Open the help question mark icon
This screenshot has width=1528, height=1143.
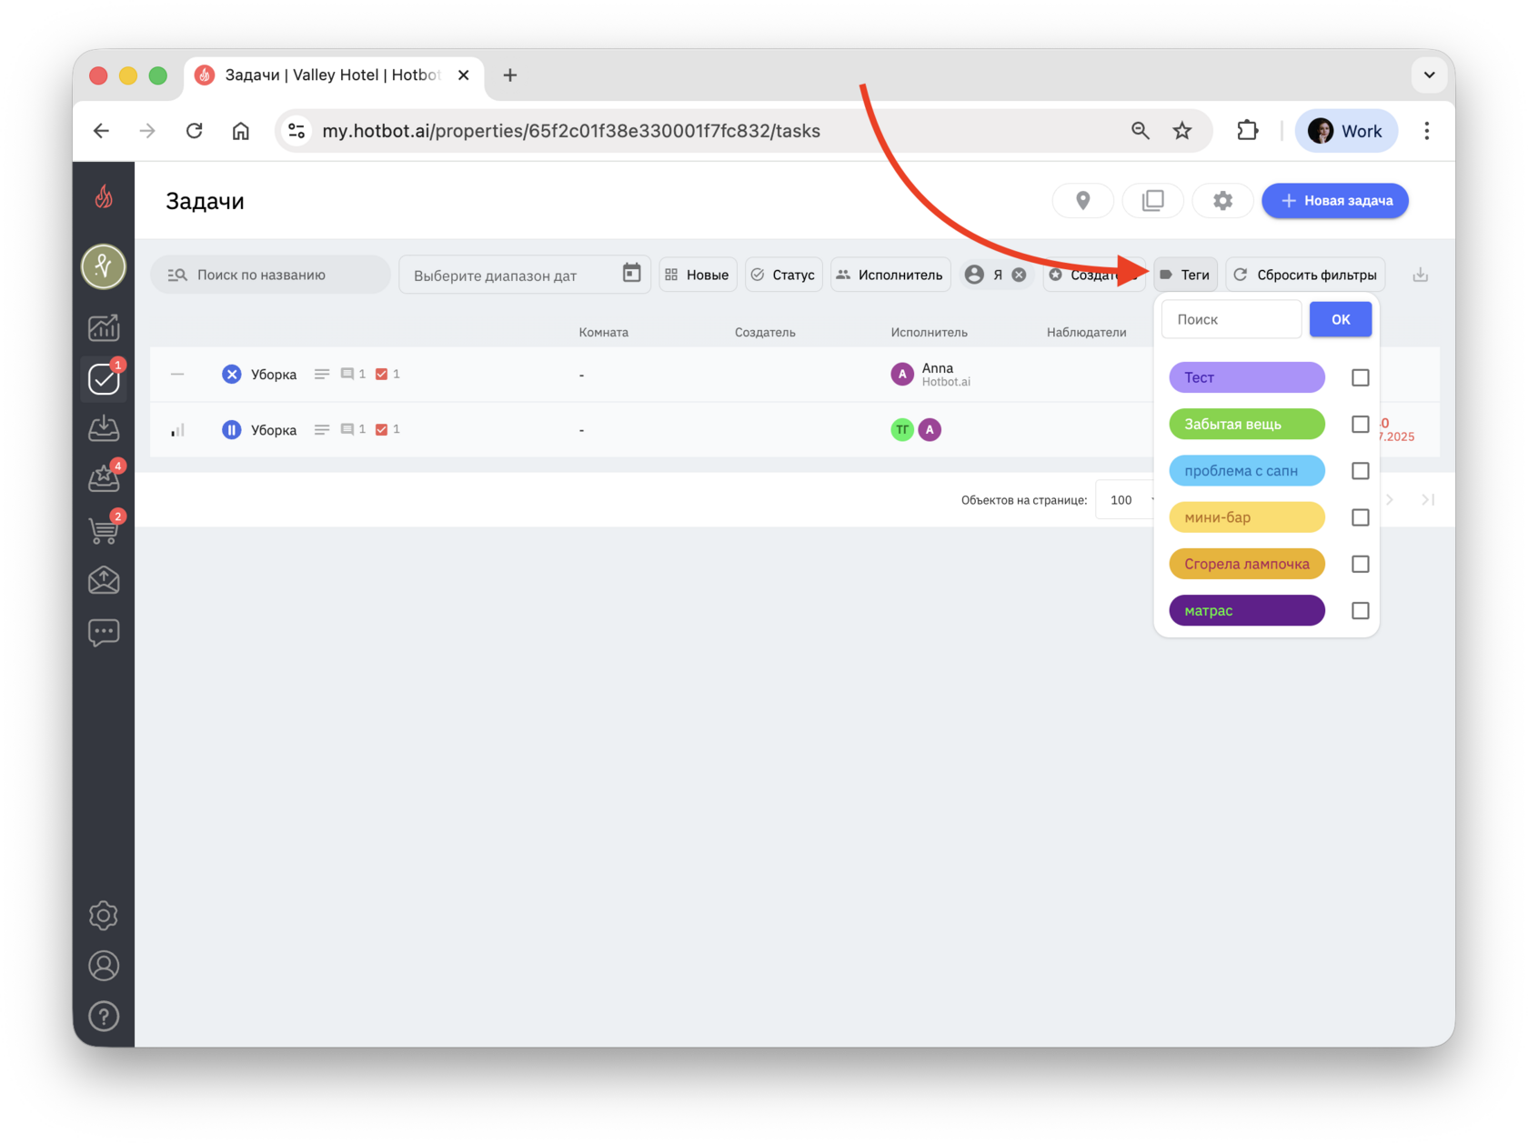pos(104,1017)
